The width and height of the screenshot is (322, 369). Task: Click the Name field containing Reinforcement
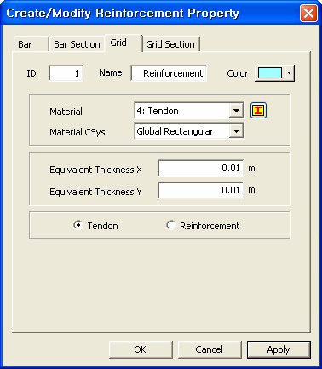coord(169,73)
